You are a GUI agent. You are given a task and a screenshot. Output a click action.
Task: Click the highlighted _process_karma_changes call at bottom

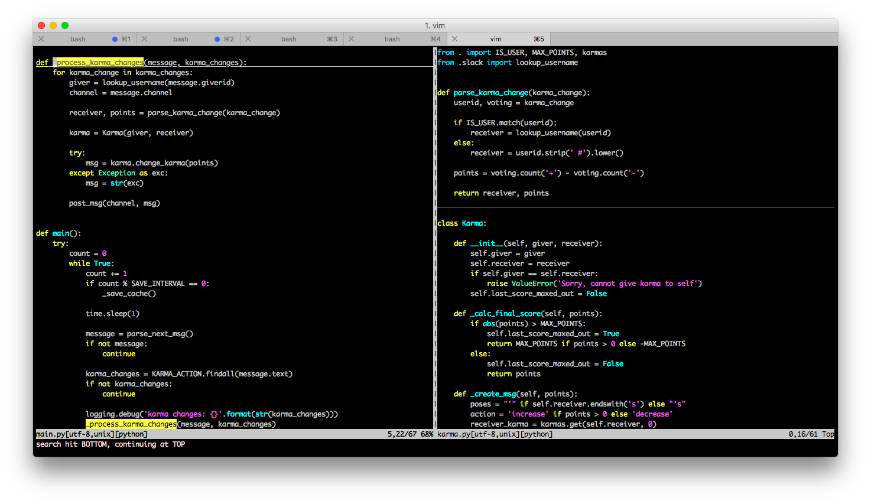coord(131,424)
